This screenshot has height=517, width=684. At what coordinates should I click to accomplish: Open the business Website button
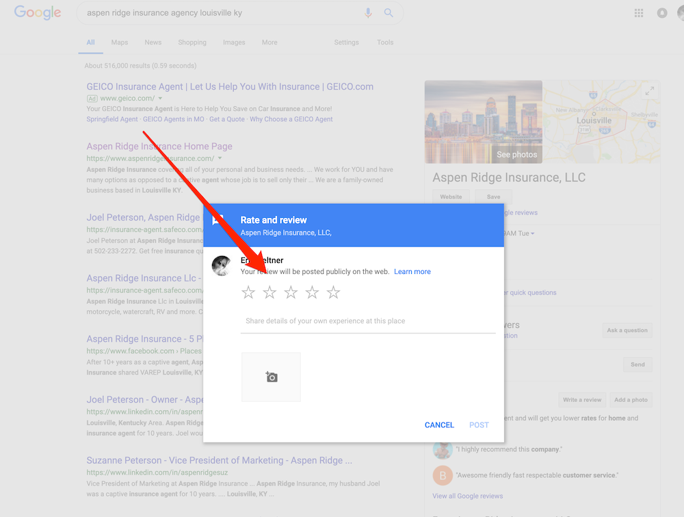point(451,197)
